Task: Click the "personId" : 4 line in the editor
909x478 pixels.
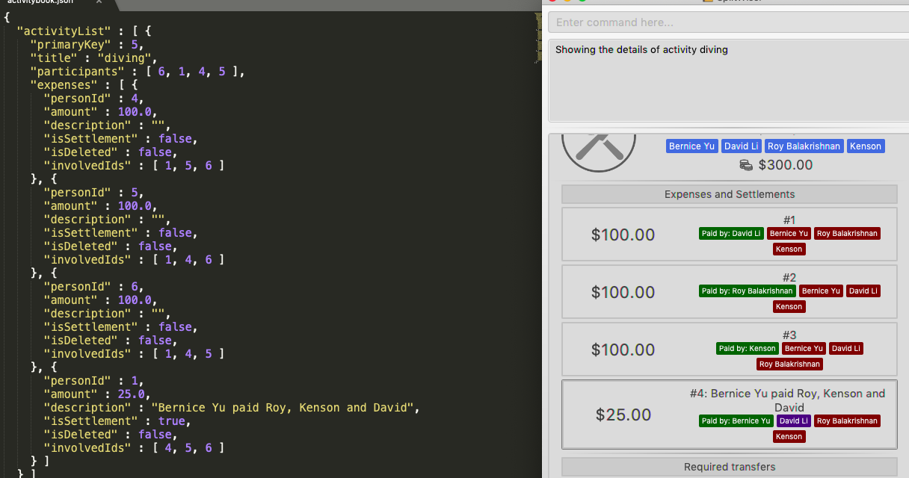Action: point(93,99)
